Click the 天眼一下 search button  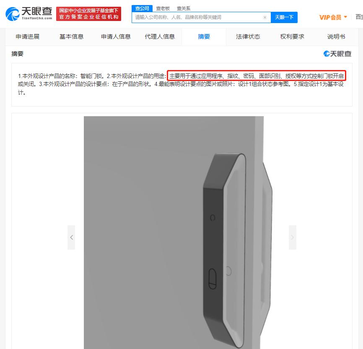coord(284,17)
